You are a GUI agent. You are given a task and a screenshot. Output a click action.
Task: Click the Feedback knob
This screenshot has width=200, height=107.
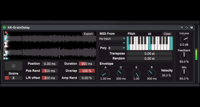pyautogui.click(x=184, y=56)
